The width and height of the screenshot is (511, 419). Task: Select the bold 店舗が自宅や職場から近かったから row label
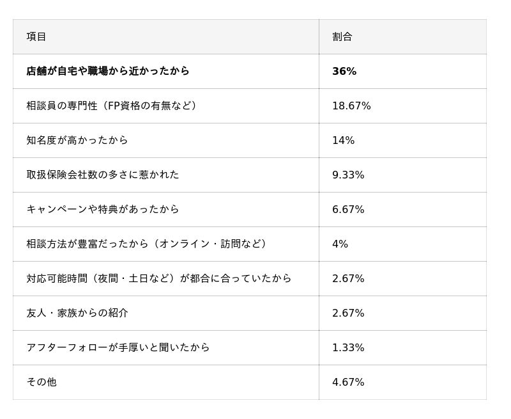(x=108, y=71)
